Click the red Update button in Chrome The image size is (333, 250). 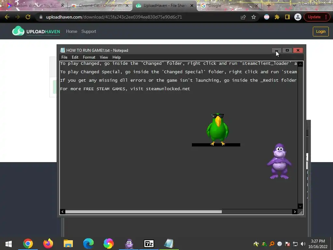click(x=317, y=17)
